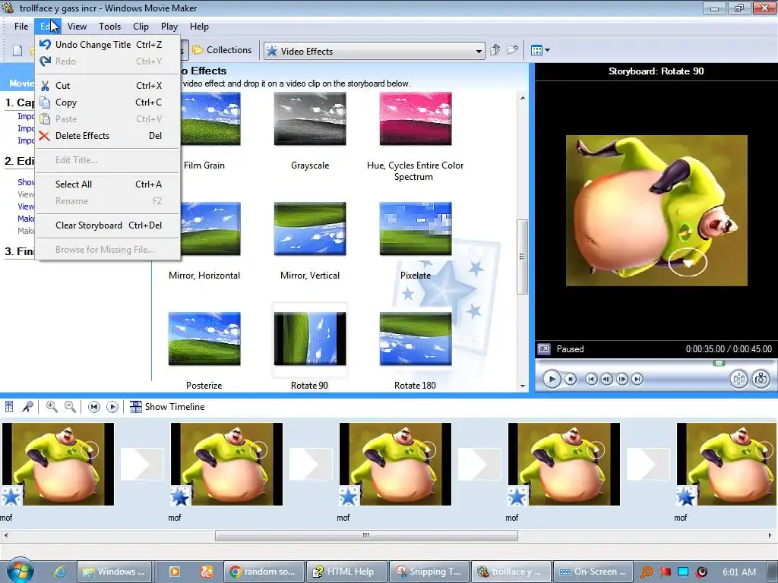Select the first mof clip on storyboard
Viewport: 778px width, 583px height.
click(58, 465)
